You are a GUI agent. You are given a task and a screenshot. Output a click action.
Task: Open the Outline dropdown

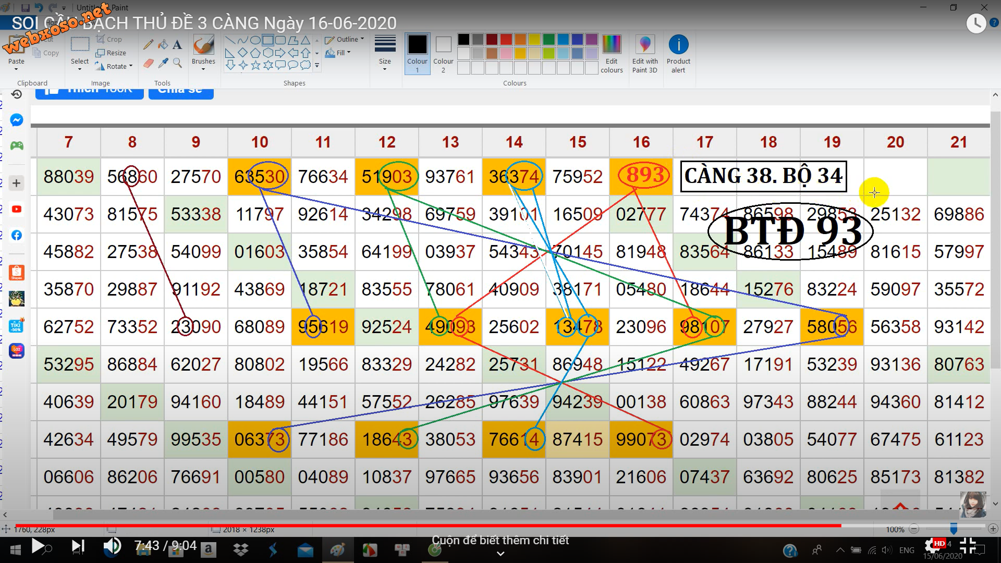click(x=344, y=39)
